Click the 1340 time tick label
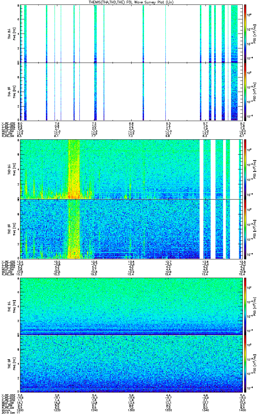This screenshot has height=415, width=259. (205, 409)
